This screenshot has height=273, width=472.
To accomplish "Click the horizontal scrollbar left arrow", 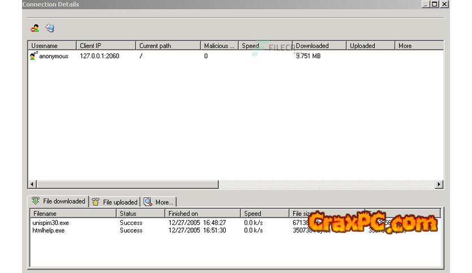I will coord(32,184).
